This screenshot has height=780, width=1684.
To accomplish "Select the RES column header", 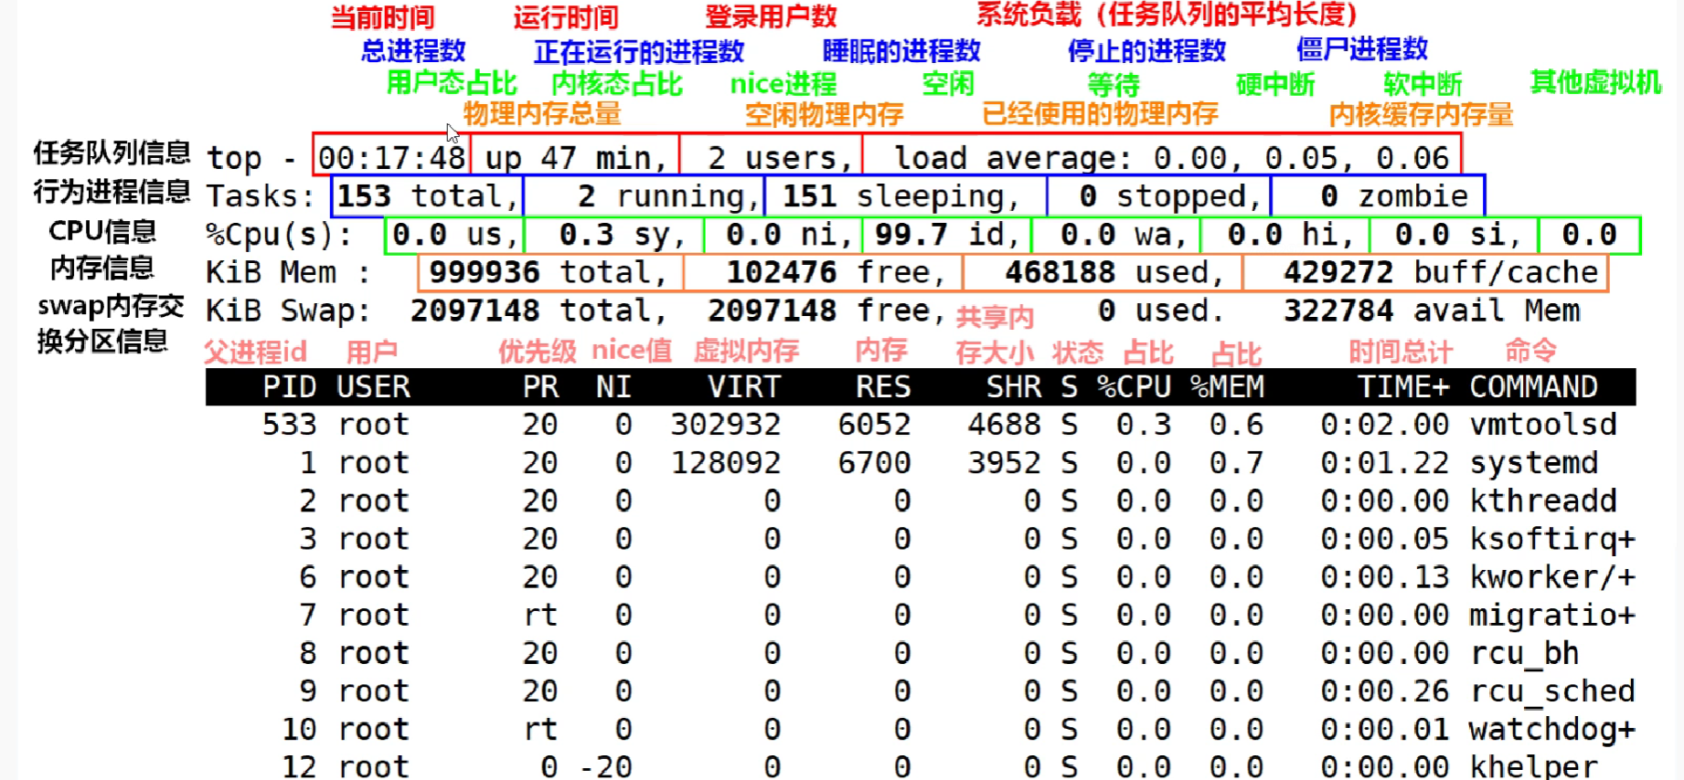I will (883, 387).
